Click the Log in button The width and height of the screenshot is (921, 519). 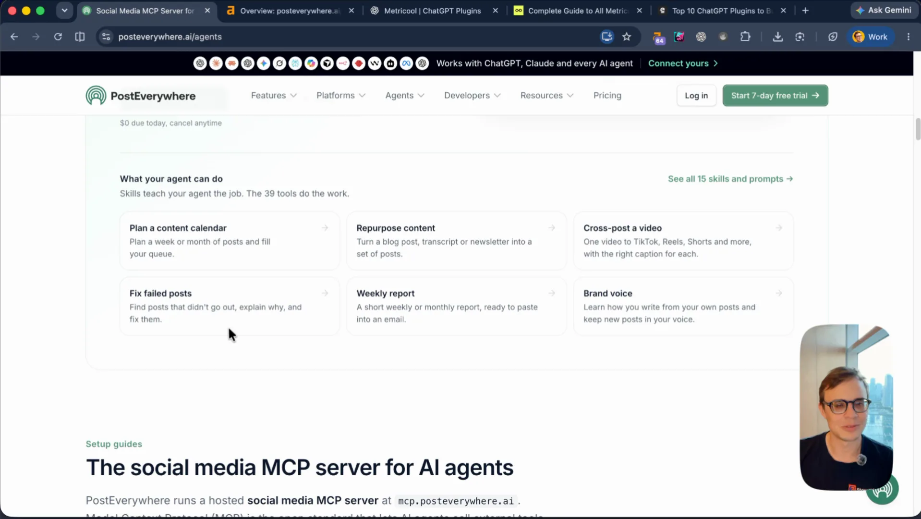[x=696, y=96]
